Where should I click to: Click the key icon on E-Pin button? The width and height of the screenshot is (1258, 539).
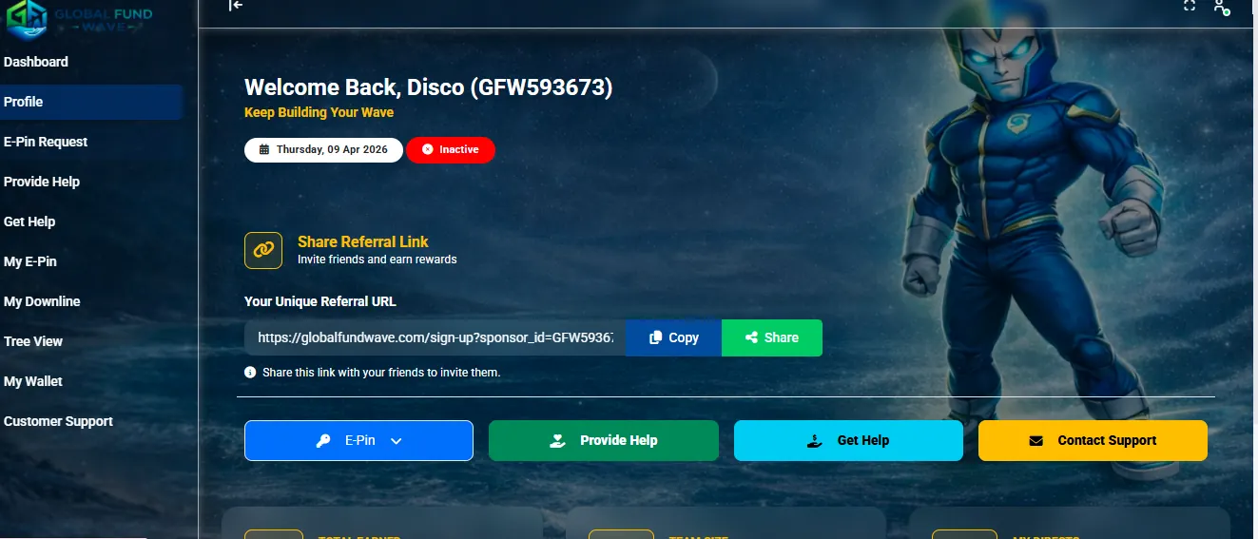(324, 441)
